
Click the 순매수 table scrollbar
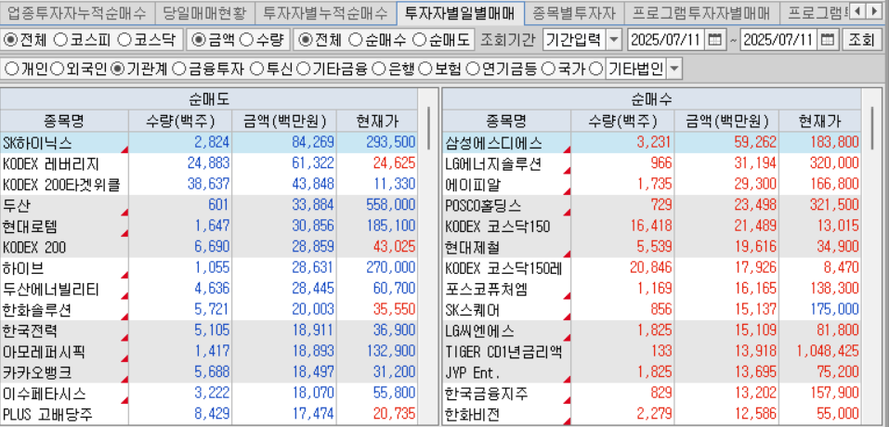tap(871, 127)
